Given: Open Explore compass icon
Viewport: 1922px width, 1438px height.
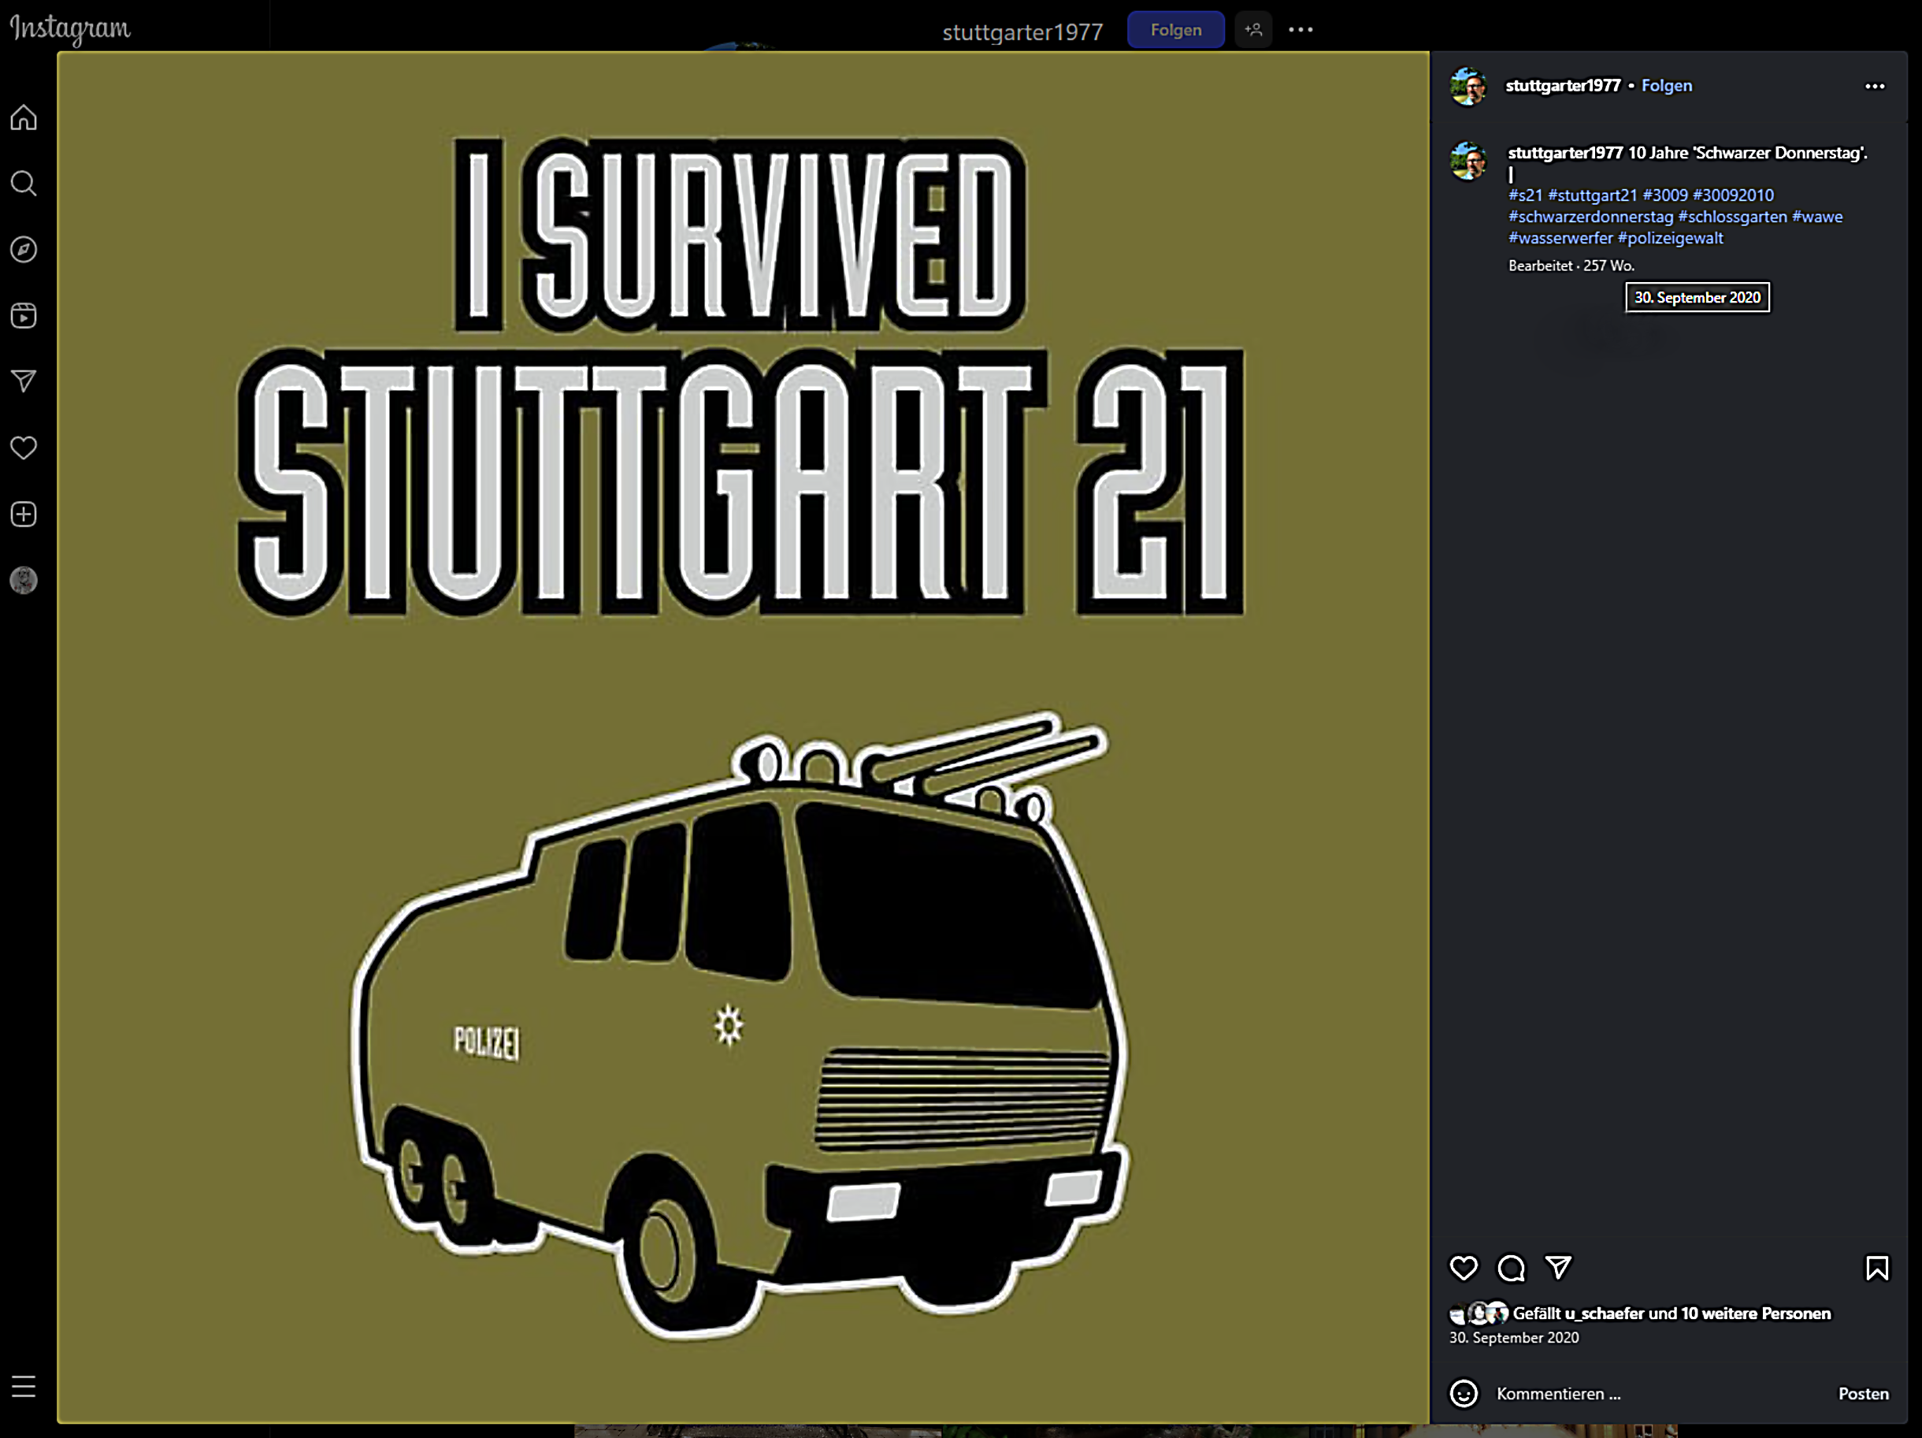Looking at the screenshot, I should click(x=24, y=250).
